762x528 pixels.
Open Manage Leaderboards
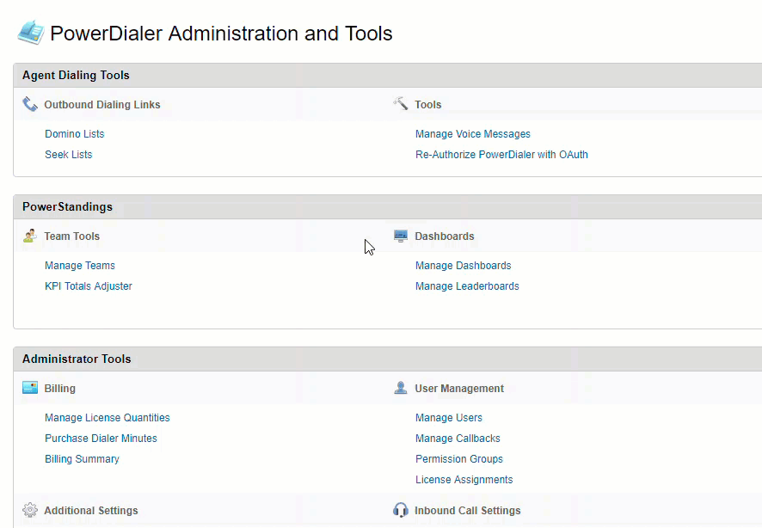click(x=467, y=285)
